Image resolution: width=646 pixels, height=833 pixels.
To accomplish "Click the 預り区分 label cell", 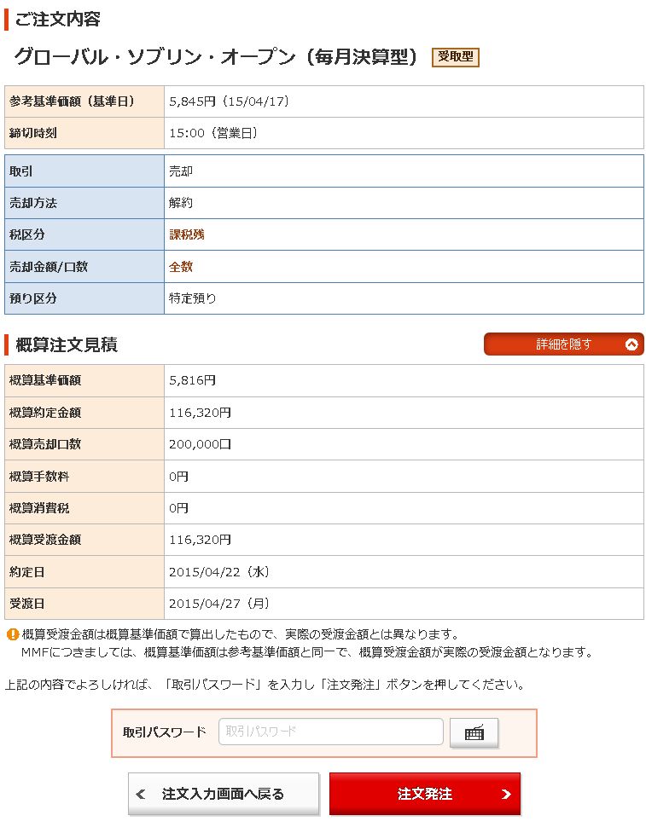I will [84, 298].
